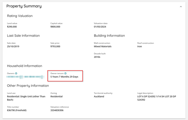Select the Sale price label
This screenshot has width=188, height=120.
55,43
